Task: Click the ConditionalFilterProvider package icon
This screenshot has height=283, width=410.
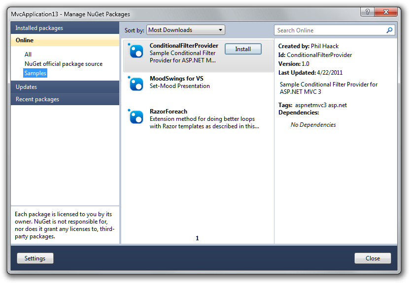Action: click(x=136, y=51)
